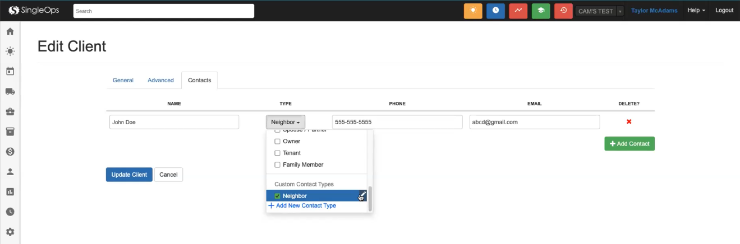
Task: Open the blue clock icon button
Action: 495,11
